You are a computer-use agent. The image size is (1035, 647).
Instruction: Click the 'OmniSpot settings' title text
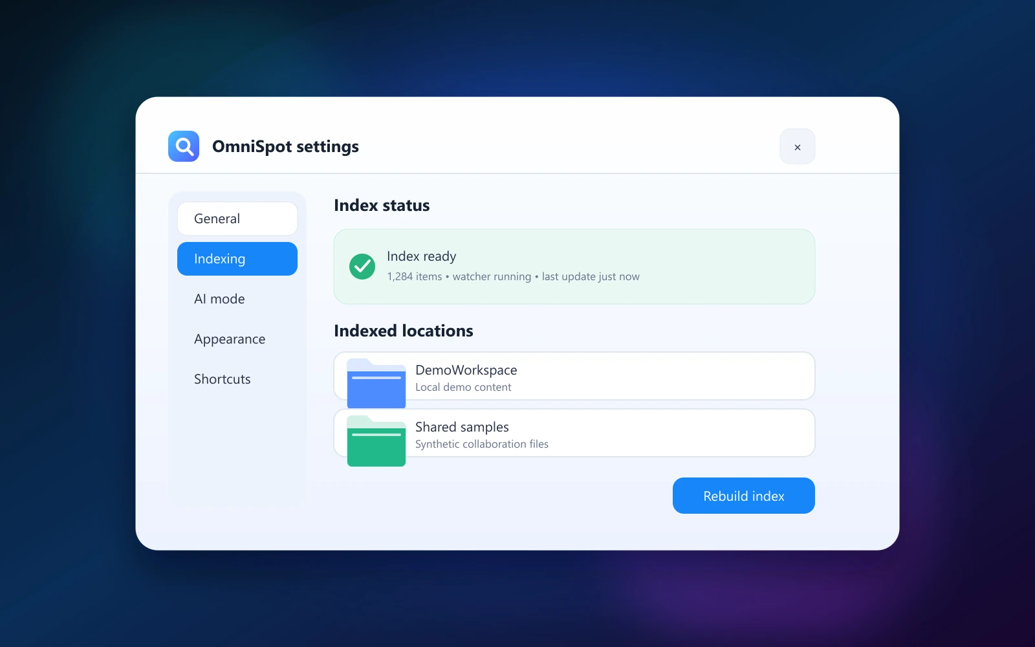tap(285, 147)
